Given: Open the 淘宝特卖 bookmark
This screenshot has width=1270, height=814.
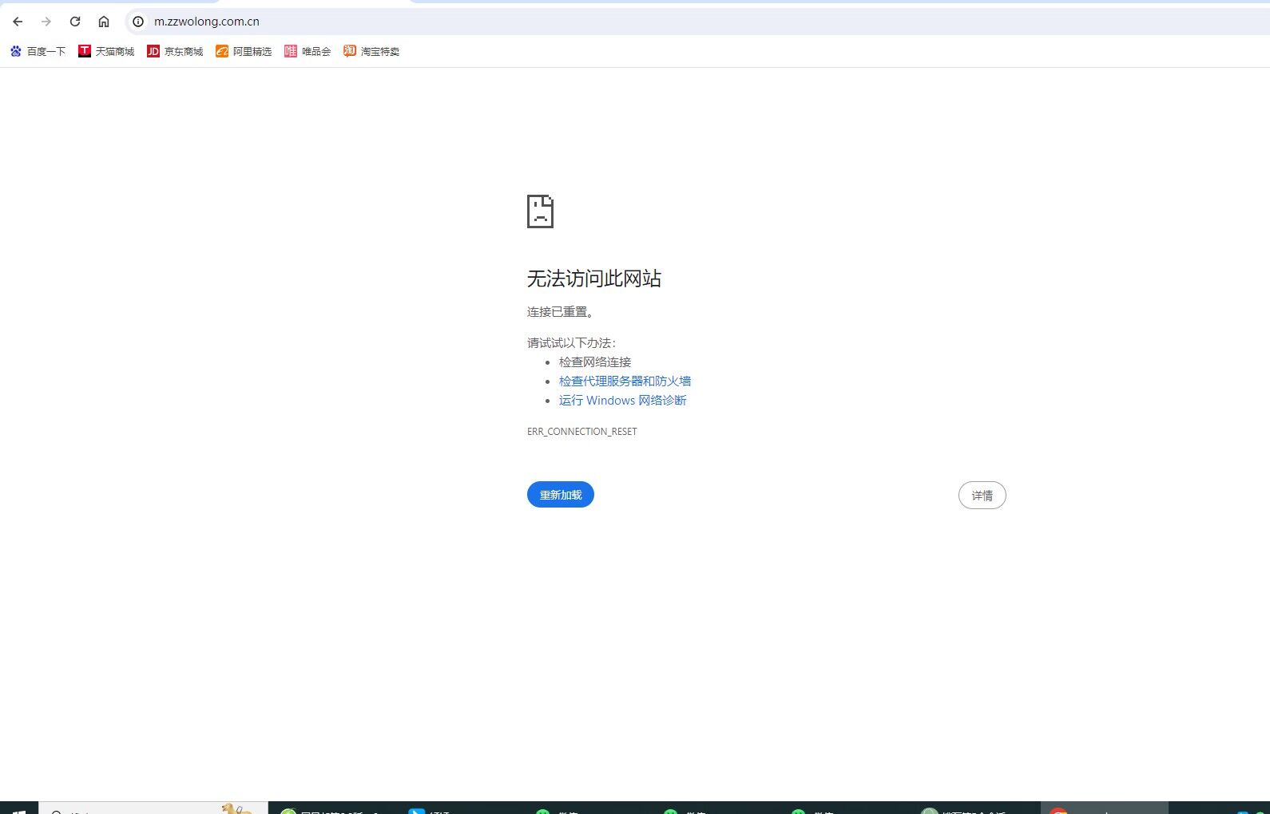Looking at the screenshot, I should pyautogui.click(x=371, y=51).
